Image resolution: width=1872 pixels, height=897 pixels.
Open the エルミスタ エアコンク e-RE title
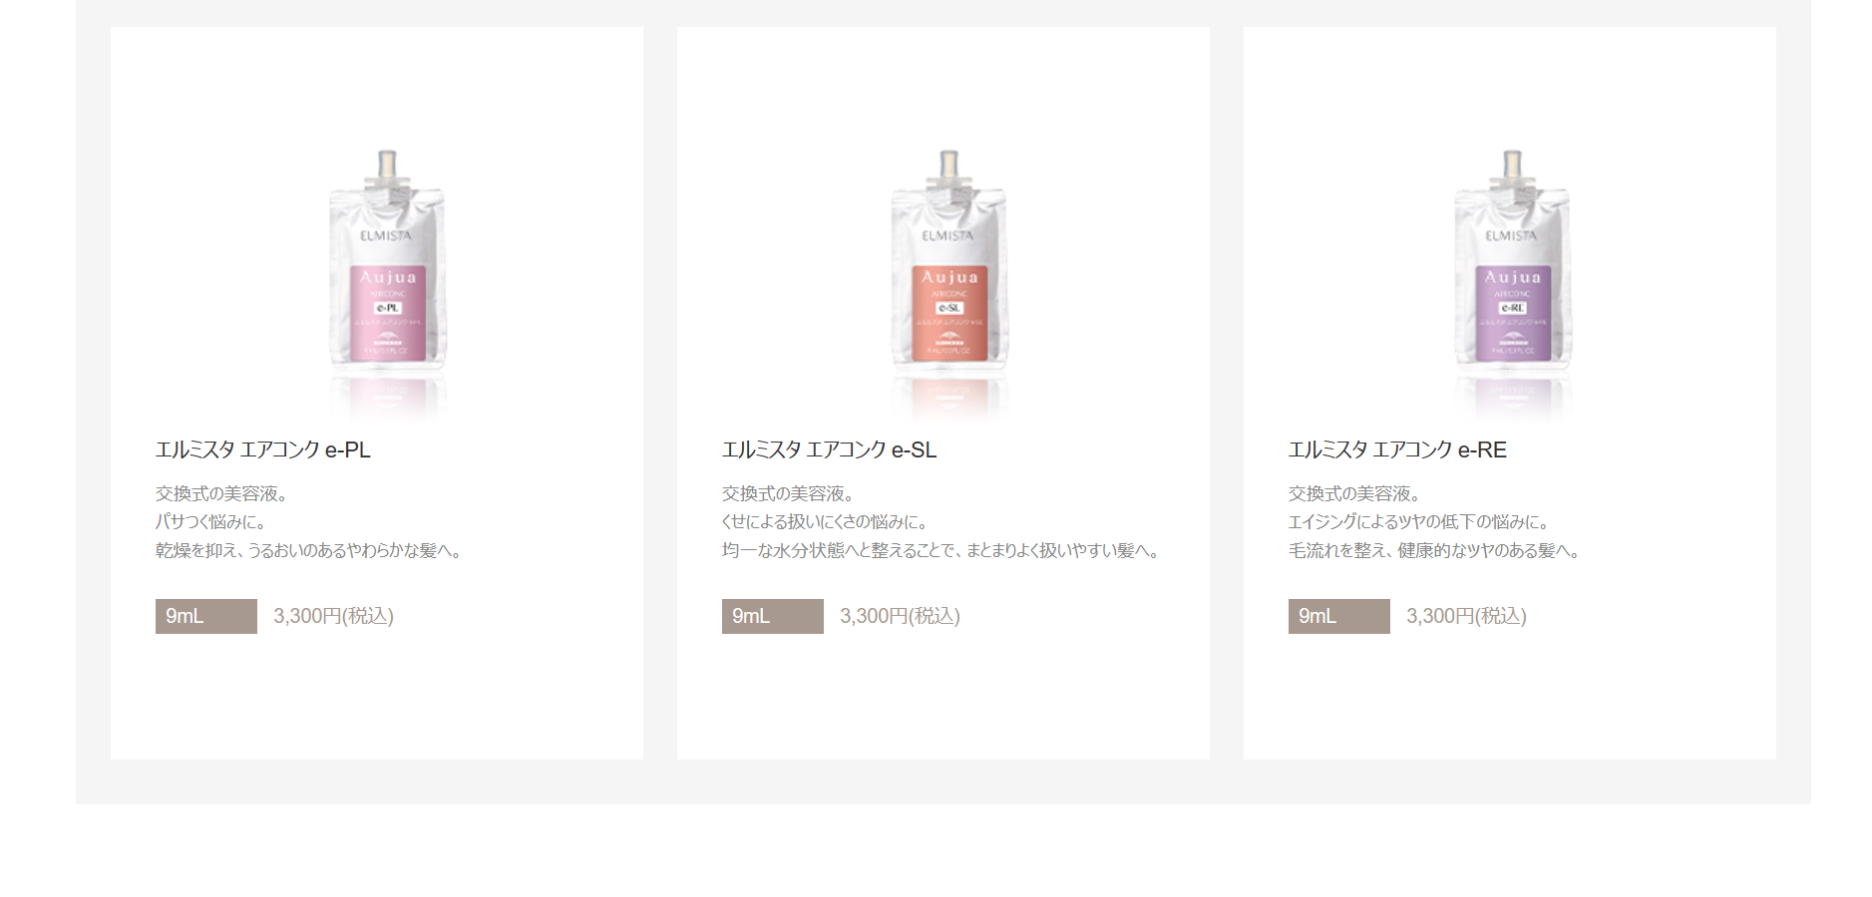(x=1397, y=449)
